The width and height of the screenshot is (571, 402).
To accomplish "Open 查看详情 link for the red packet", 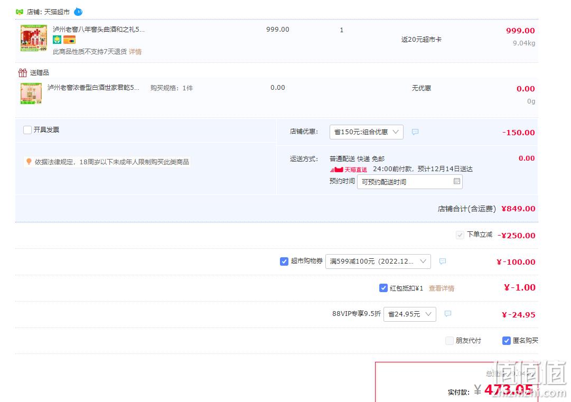I will coord(442,288).
